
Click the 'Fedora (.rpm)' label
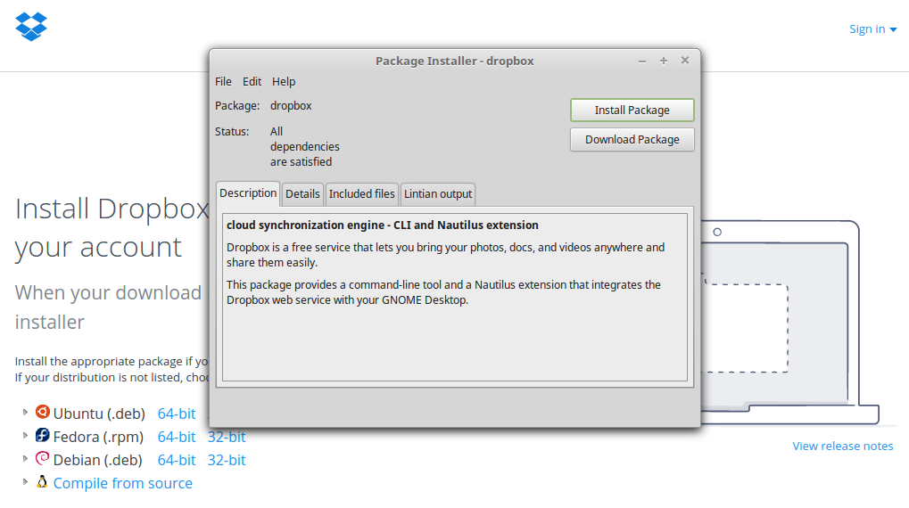(98, 437)
